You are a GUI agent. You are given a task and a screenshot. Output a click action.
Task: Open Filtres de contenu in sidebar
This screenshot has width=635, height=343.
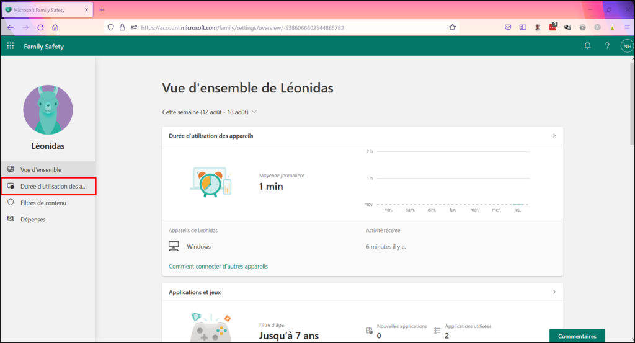click(x=48, y=203)
